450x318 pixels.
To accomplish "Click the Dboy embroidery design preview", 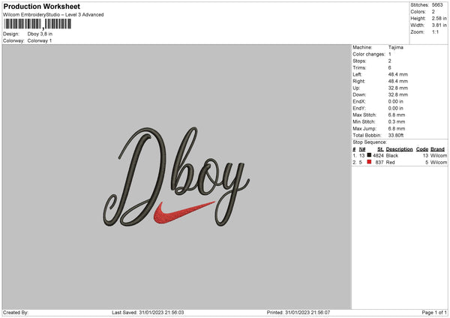I will (x=176, y=177).
